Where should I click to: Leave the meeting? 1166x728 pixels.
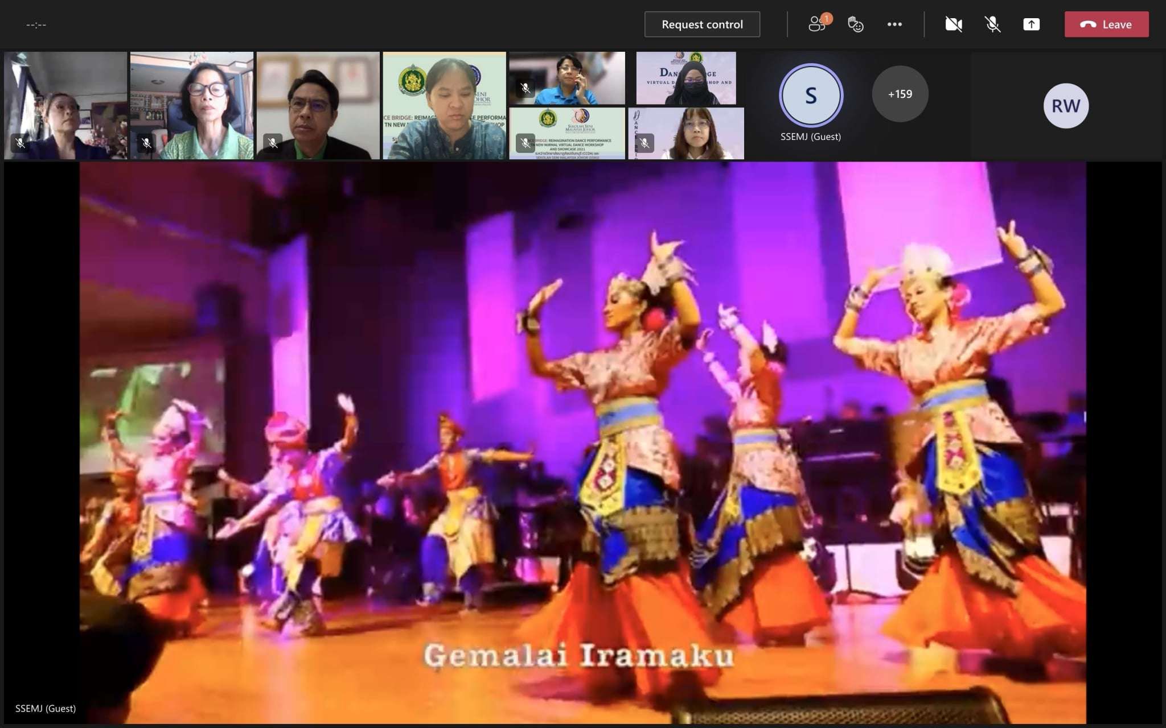(1106, 24)
